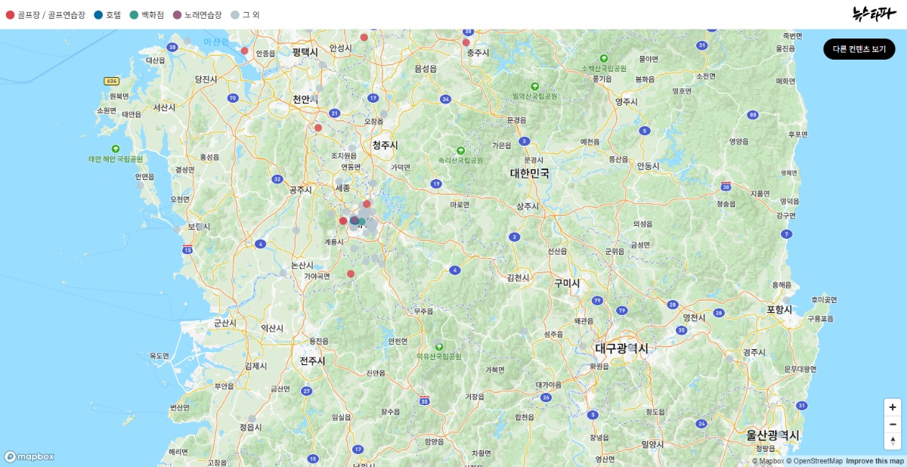Open the Improve this map link

coord(874,461)
